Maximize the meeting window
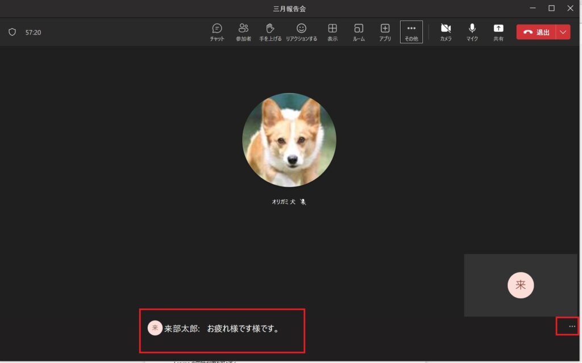 [x=551, y=8]
